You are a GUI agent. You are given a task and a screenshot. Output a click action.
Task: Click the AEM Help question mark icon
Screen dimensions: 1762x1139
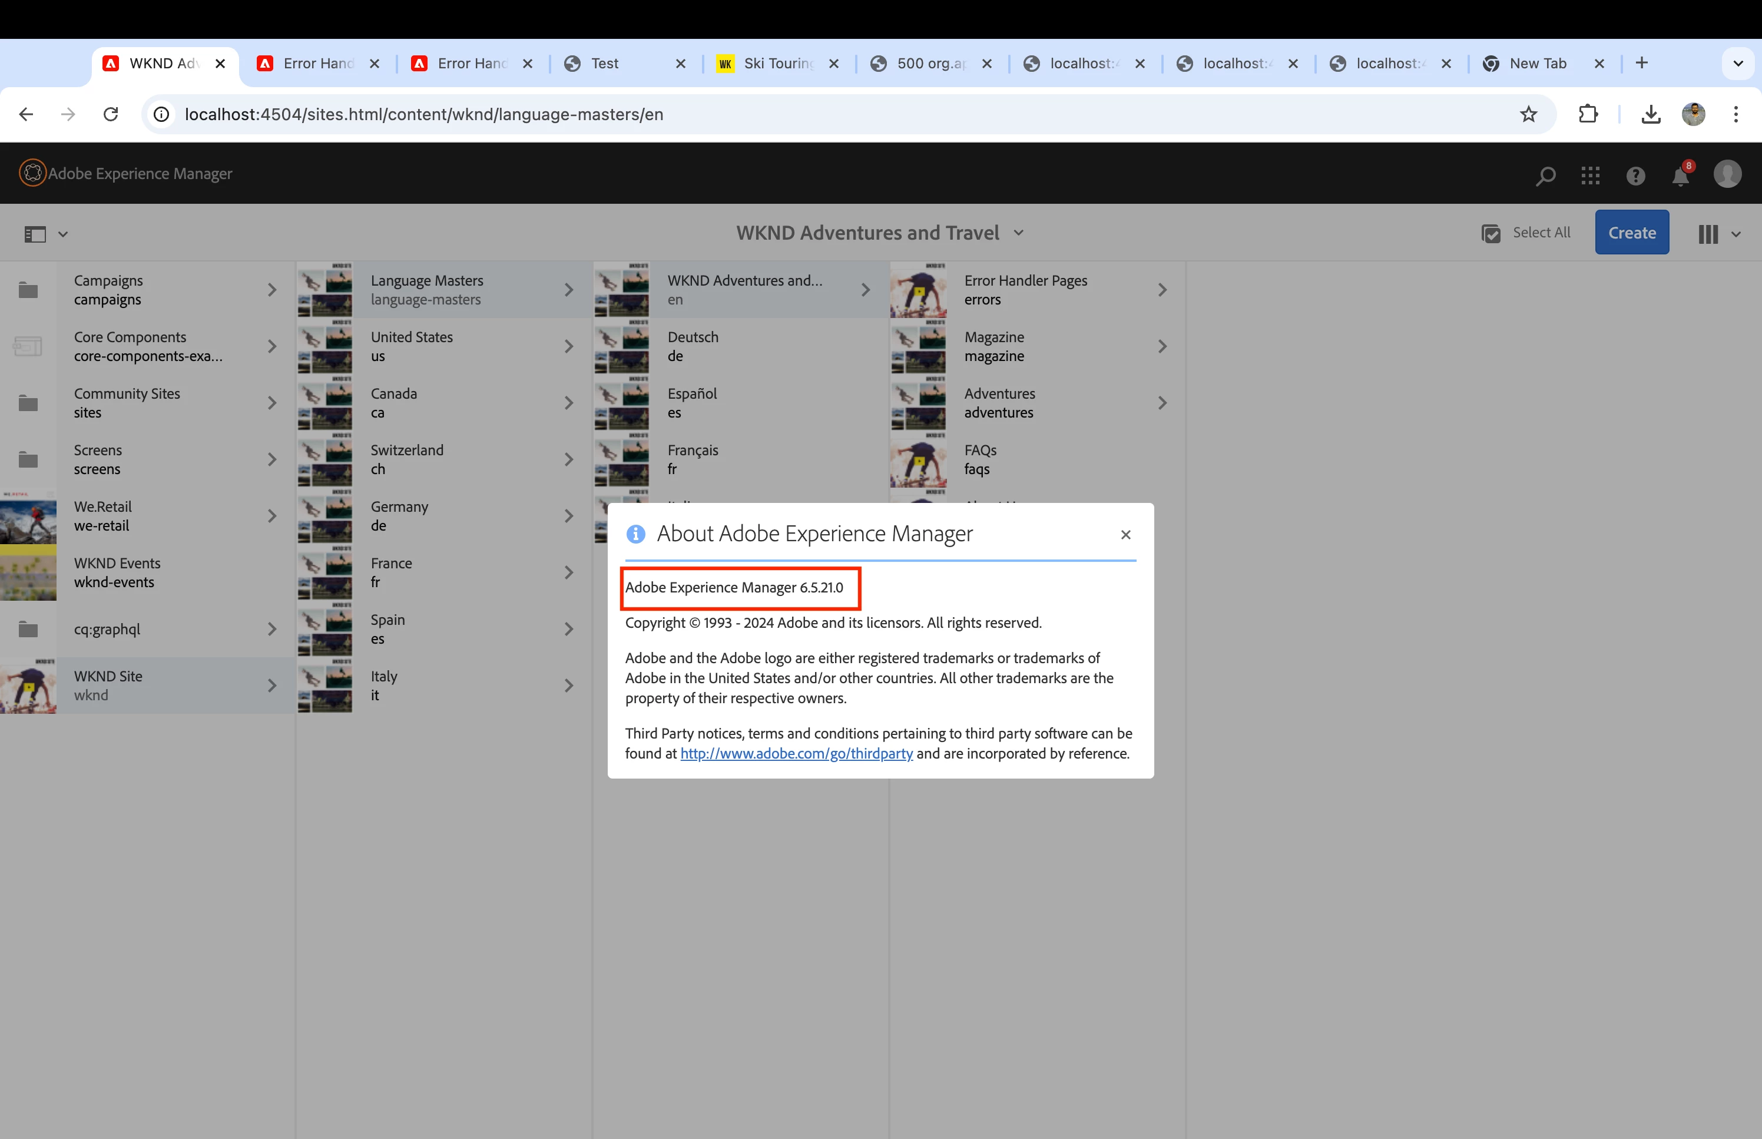(x=1635, y=176)
